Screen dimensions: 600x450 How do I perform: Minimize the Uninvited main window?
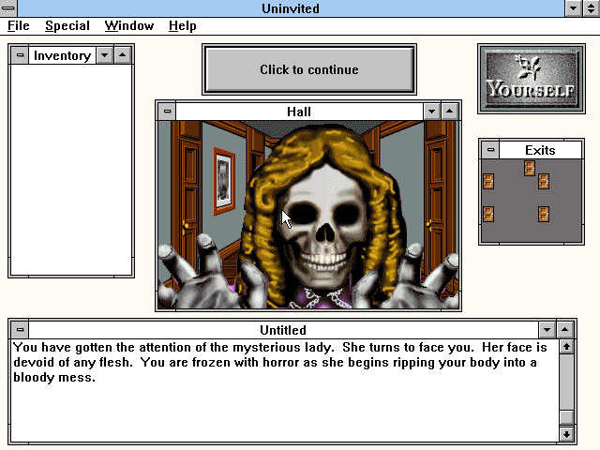pos(573,8)
